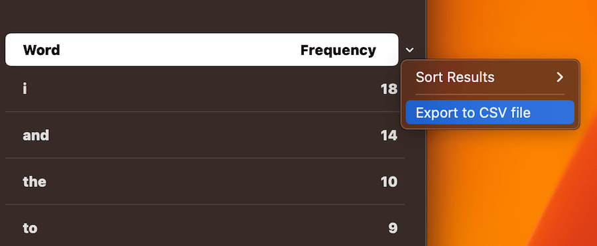Expand the Sort Results arrow indicator
The width and height of the screenshot is (597, 246).
(x=559, y=78)
